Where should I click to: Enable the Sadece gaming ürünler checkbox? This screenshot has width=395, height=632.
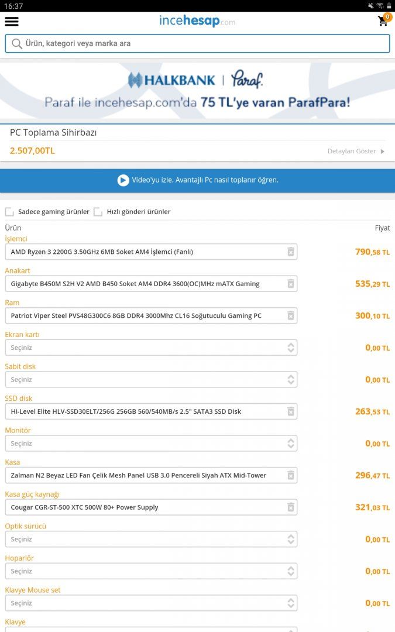9,212
